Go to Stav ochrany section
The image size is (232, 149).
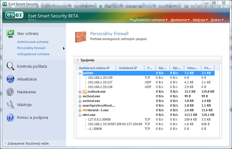pos(28,33)
